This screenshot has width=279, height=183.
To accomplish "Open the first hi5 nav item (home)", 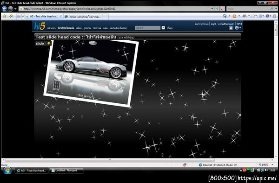I will 51,28.
